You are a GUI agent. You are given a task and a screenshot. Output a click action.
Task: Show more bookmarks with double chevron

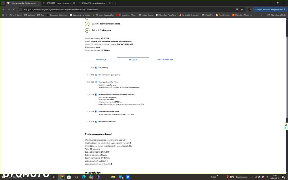[x=262, y=15]
